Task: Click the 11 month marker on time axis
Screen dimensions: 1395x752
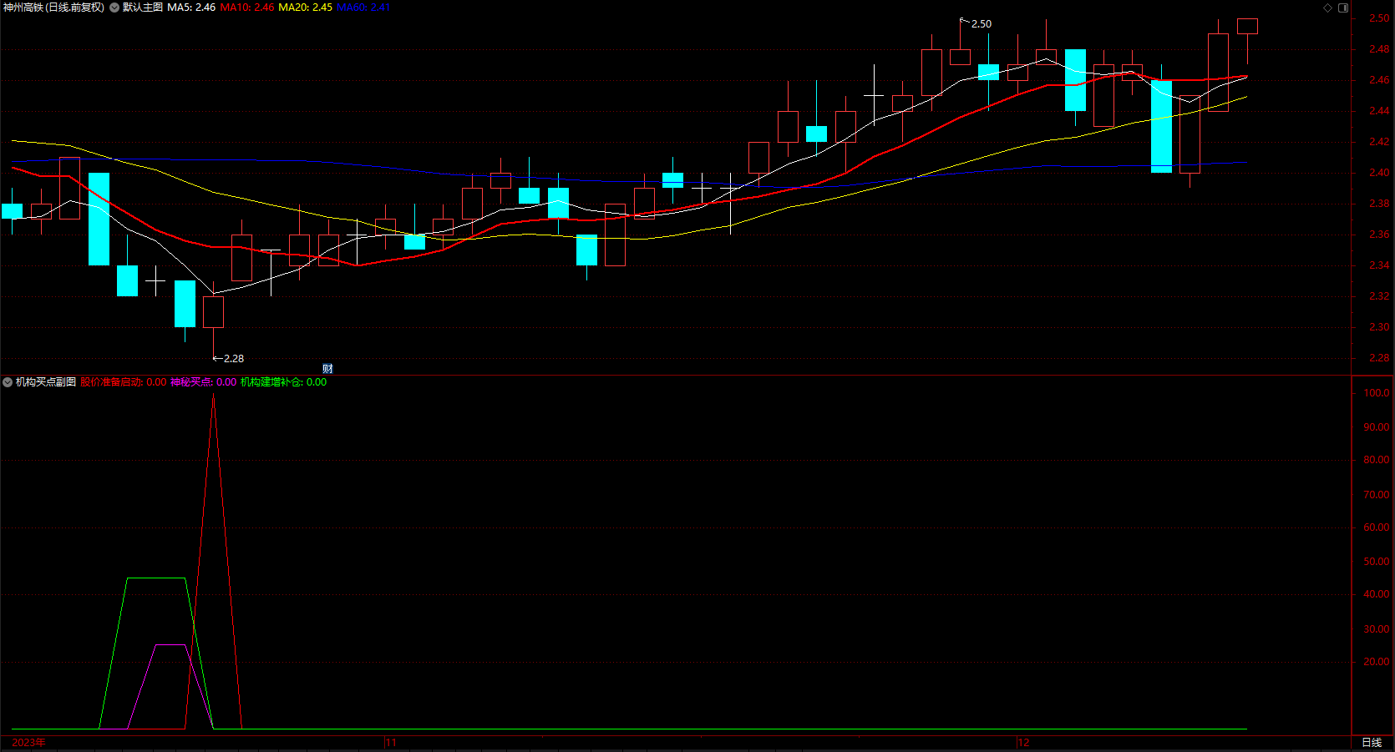Action: tap(391, 742)
